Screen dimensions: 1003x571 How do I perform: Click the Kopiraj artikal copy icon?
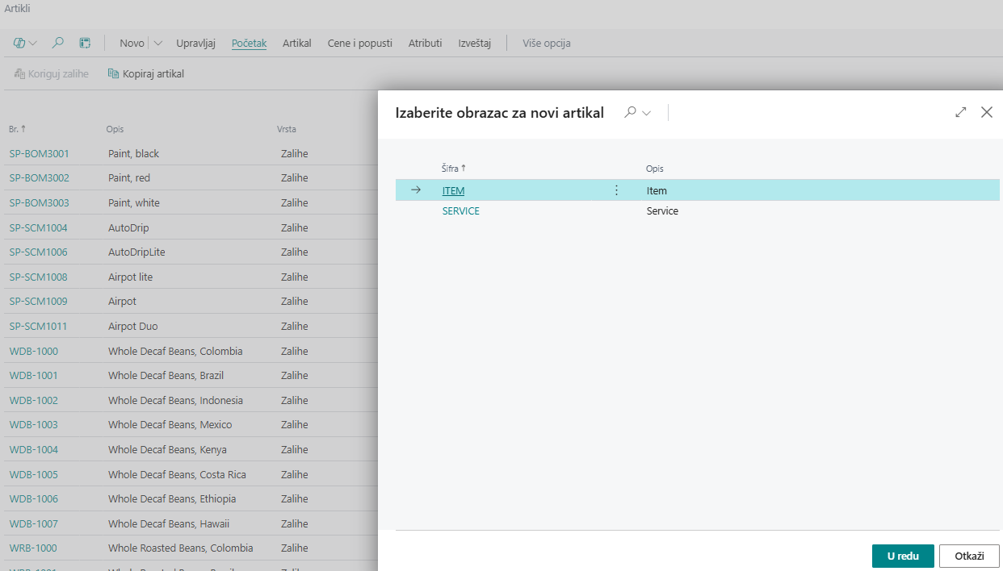click(x=113, y=74)
